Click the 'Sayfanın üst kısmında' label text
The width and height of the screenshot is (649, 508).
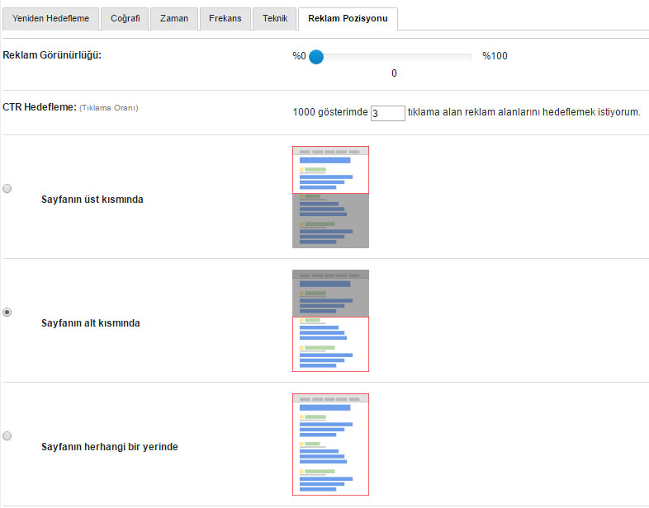click(x=92, y=200)
